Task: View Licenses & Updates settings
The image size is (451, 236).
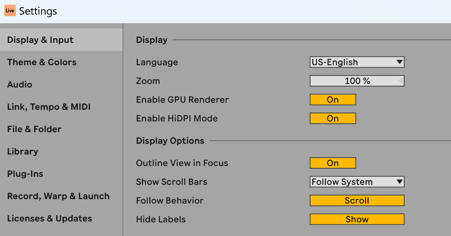Action: pos(49,219)
